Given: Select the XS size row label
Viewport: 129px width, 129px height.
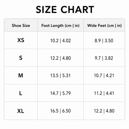Looking at the screenshot, I should (x=21, y=40).
